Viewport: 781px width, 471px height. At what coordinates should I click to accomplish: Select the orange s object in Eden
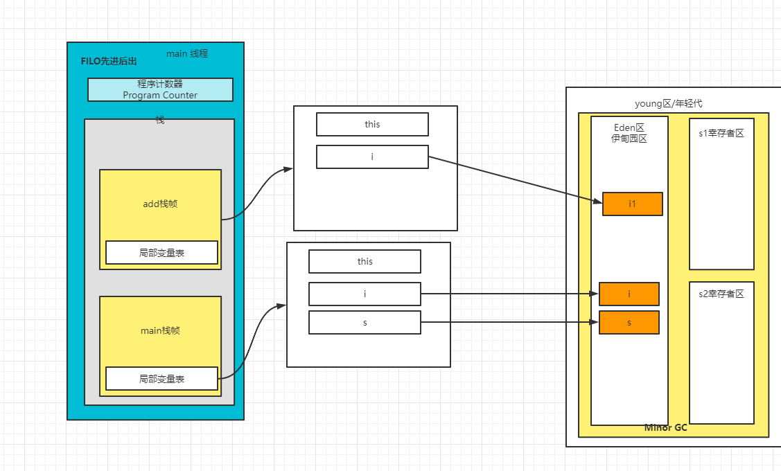point(629,322)
